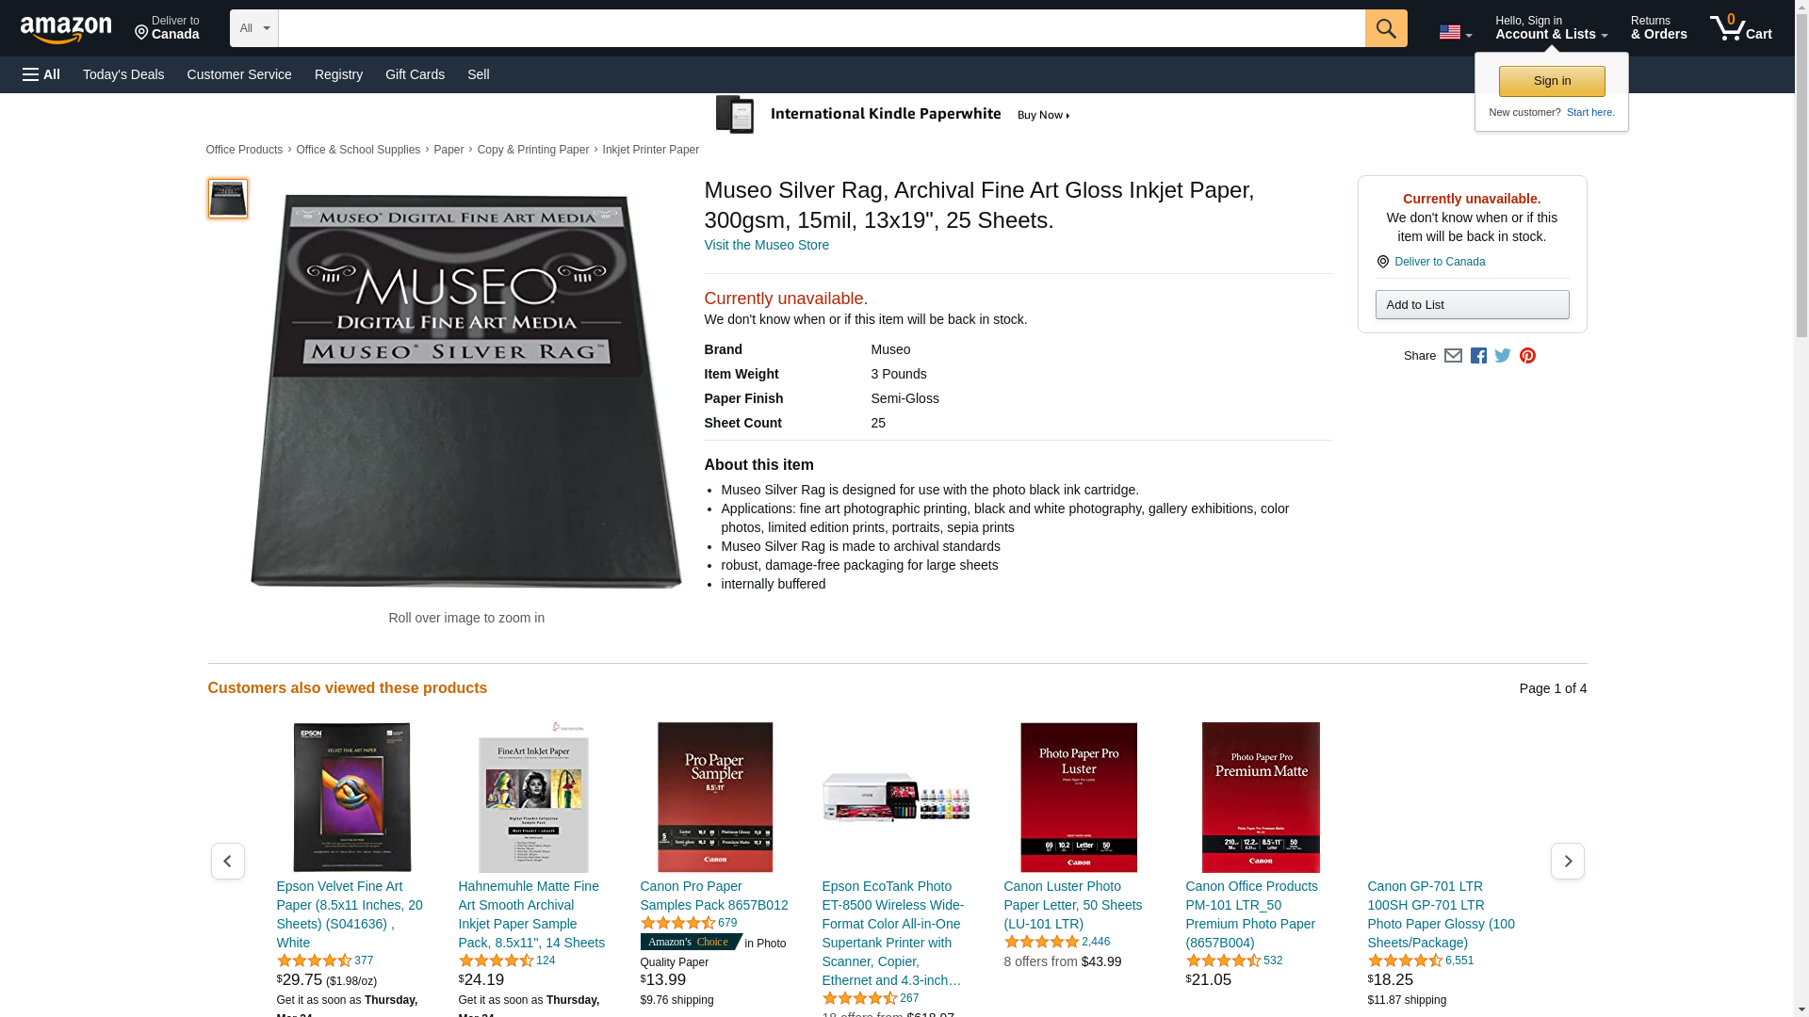The height and width of the screenshot is (1017, 1809).
Task: Share the product on Facebook
Action: [x=1478, y=356]
